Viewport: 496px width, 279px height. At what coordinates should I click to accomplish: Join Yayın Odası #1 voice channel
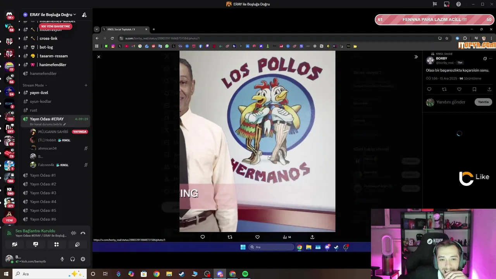click(x=43, y=175)
